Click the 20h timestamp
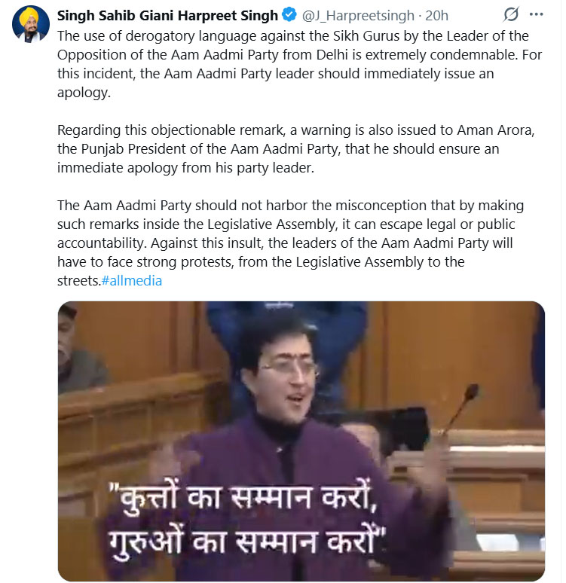The width and height of the screenshot is (566, 583). (x=436, y=16)
